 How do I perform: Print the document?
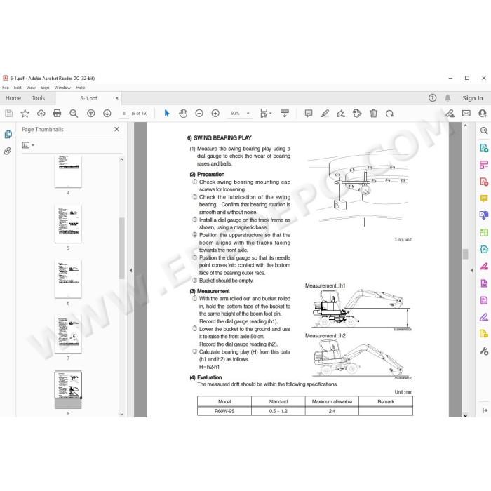(x=57, y=114)
